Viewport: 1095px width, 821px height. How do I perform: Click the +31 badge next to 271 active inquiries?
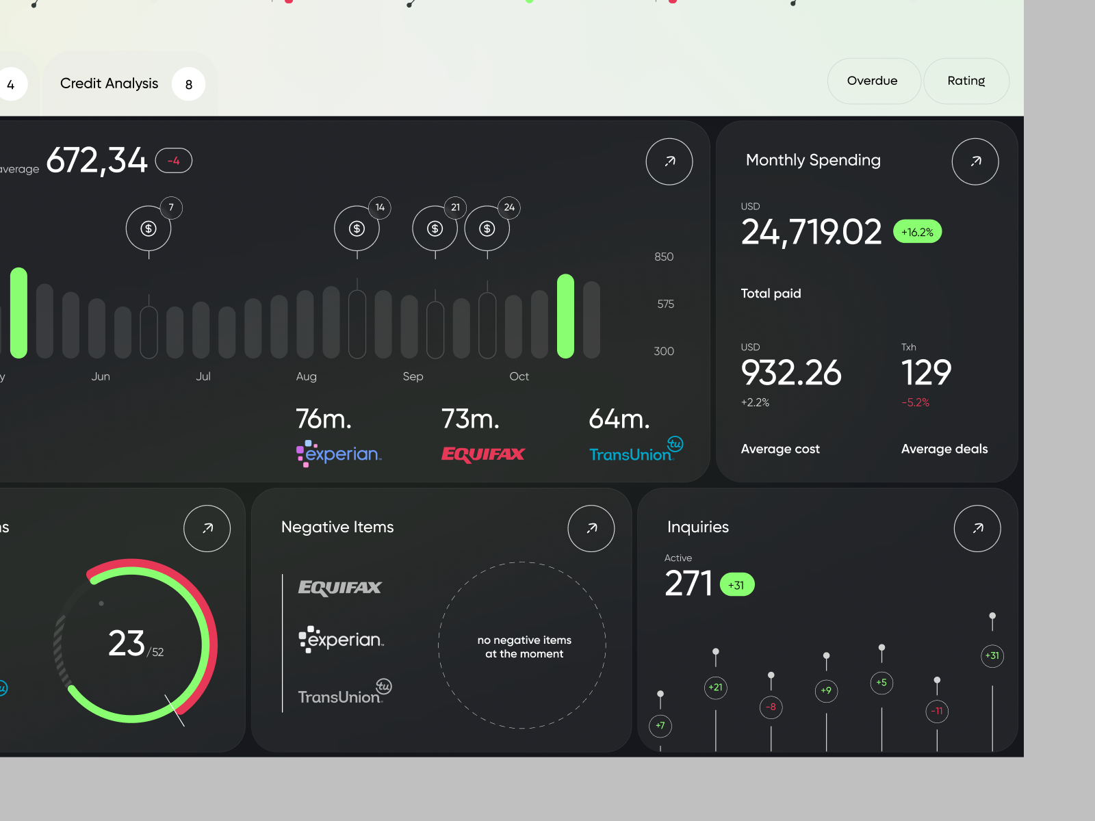736,584
